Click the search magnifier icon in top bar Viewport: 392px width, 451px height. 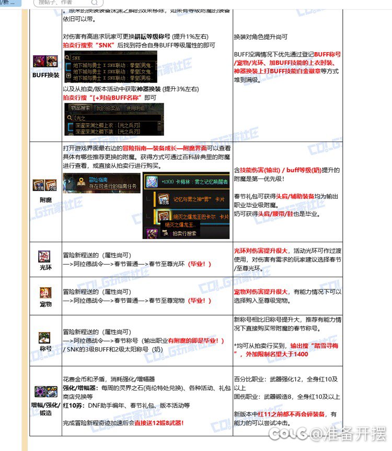click(94, 2)
